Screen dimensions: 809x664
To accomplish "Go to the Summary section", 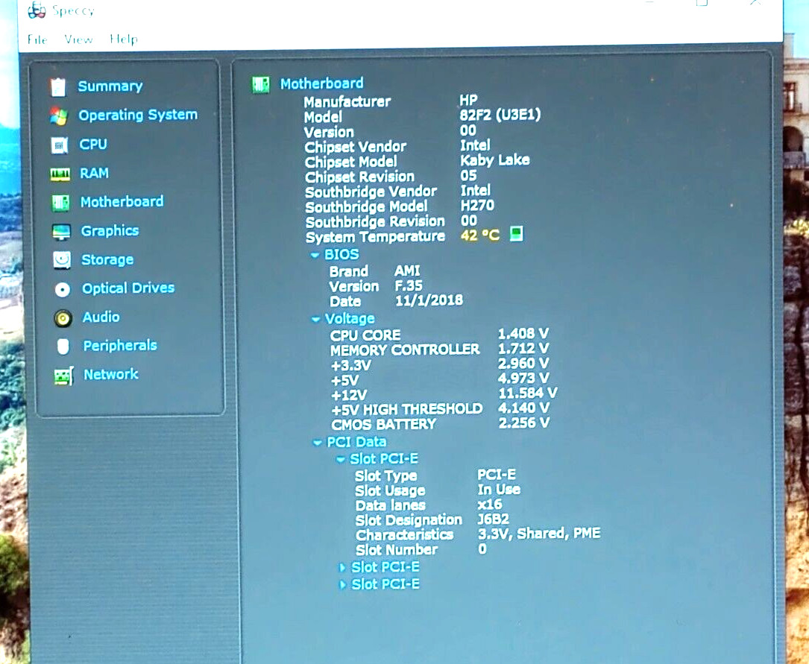I will coord(110,86).
